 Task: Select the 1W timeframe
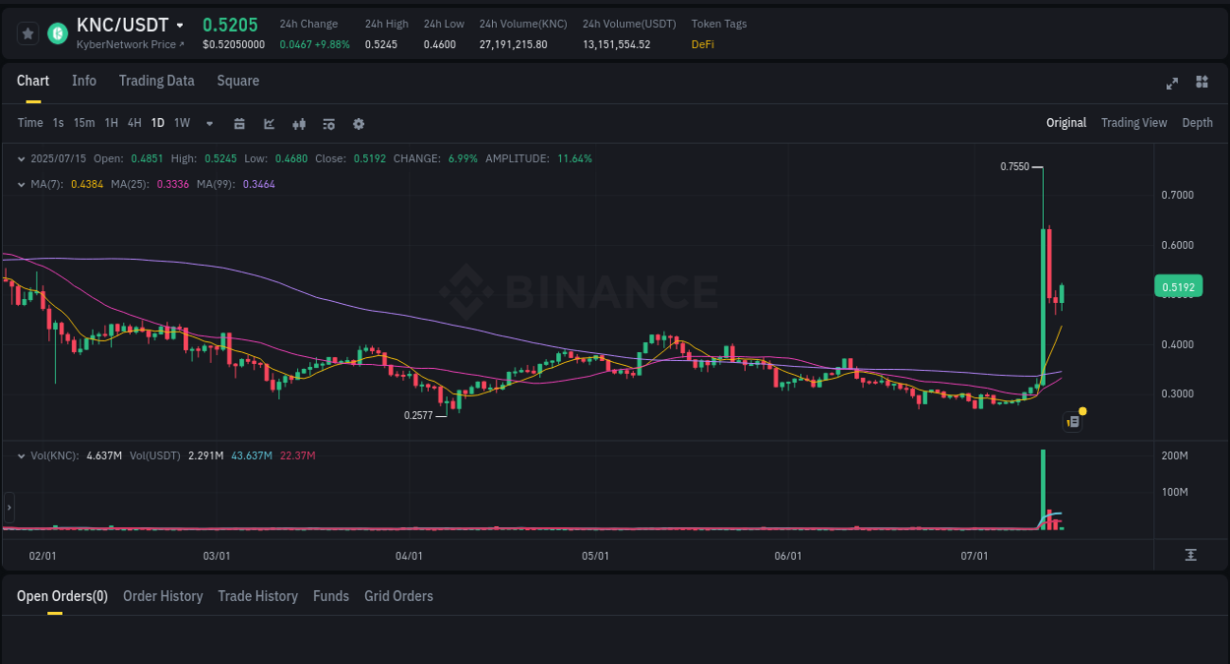coord(181,123)
